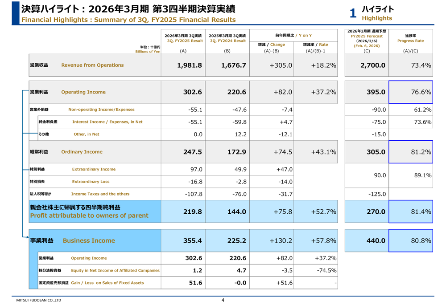The width and height of the screenshot is (446, 305).
Task: Select the Gain / Loss on Sales of Fixed Assets label
Action: [x=107, y=283]
